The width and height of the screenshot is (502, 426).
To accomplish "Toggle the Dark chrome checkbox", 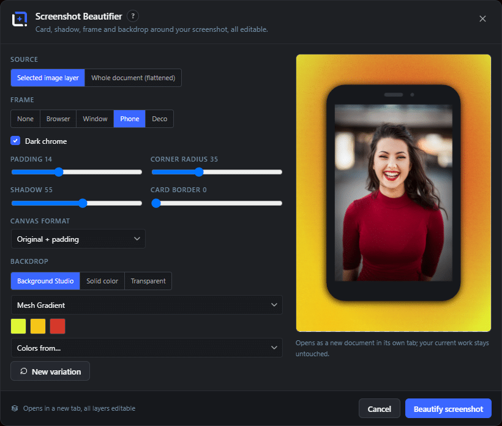I will [15, 141].
